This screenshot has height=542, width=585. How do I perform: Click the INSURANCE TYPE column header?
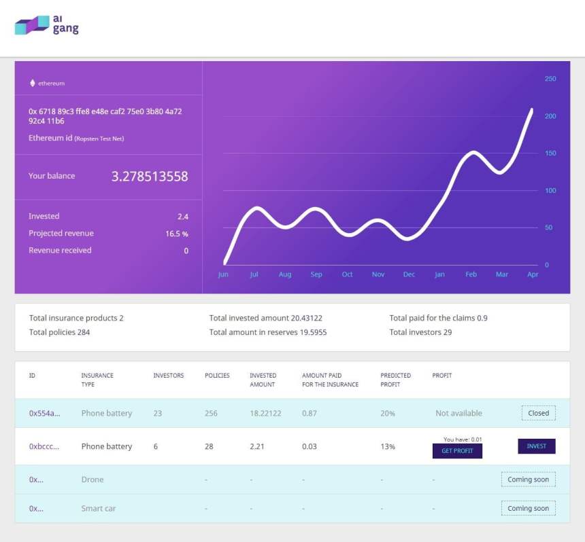tap(97, 380)
